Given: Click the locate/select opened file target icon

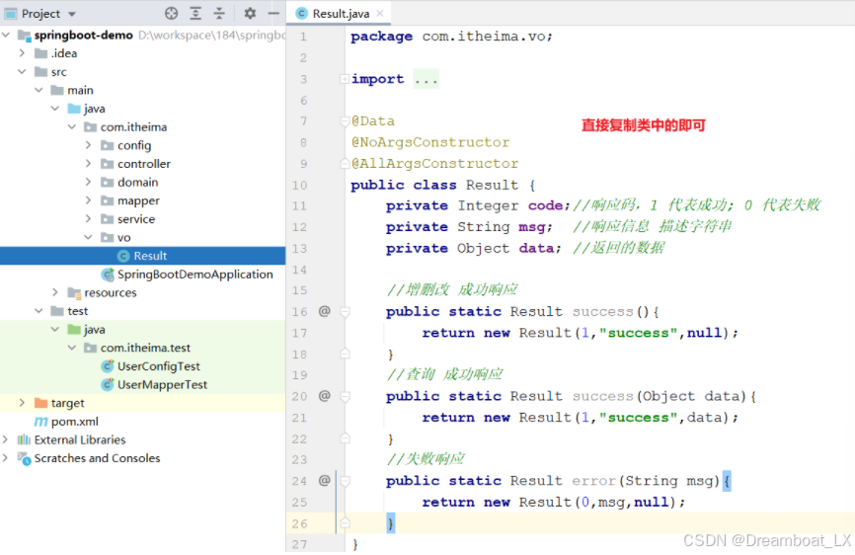Looking at the screenshot, I should (x=171, y=13).
